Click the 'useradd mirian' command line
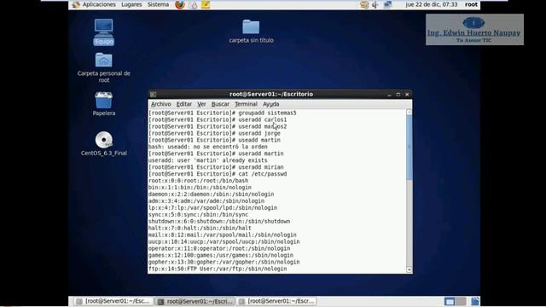 [x=216, y=167]
